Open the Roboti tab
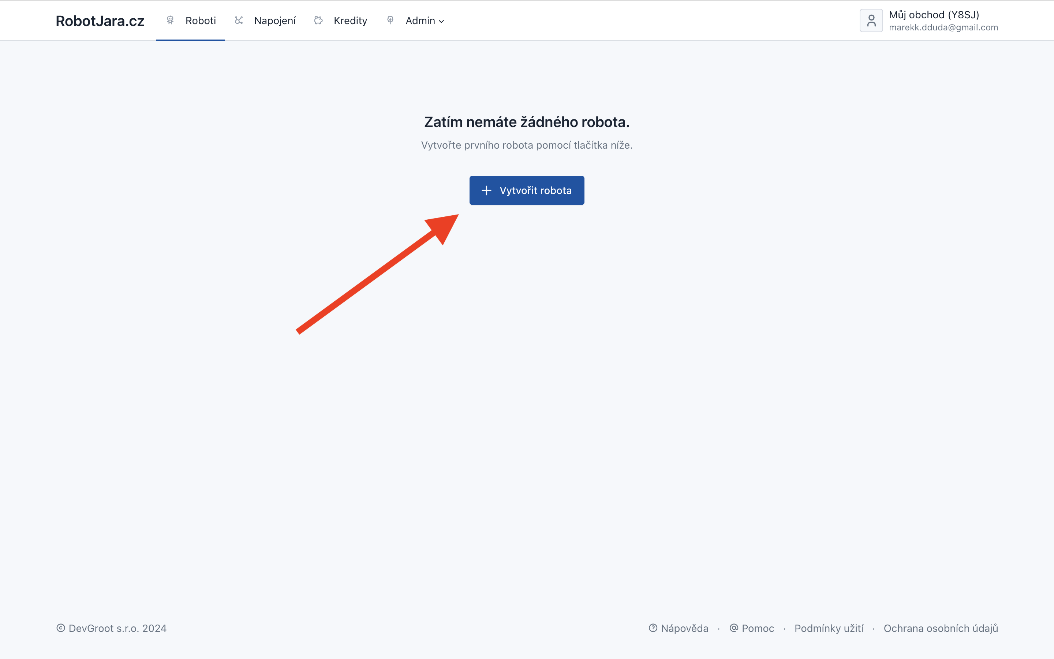Viewport: 1054px width, 659px height. click(190, 21)
